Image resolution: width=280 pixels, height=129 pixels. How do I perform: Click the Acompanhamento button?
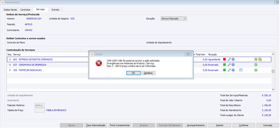pyautogui.click(x=196, y=126)
